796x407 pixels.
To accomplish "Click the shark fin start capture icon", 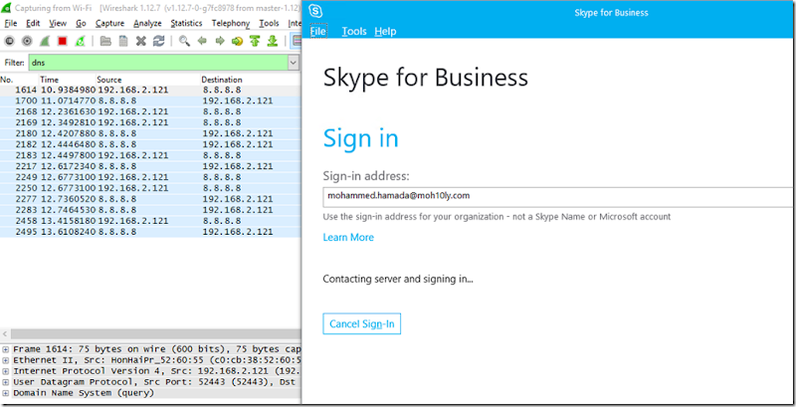I will click(x=45, y=41).
